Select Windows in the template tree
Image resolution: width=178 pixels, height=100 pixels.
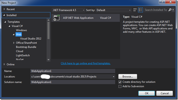tap(21, 30)
